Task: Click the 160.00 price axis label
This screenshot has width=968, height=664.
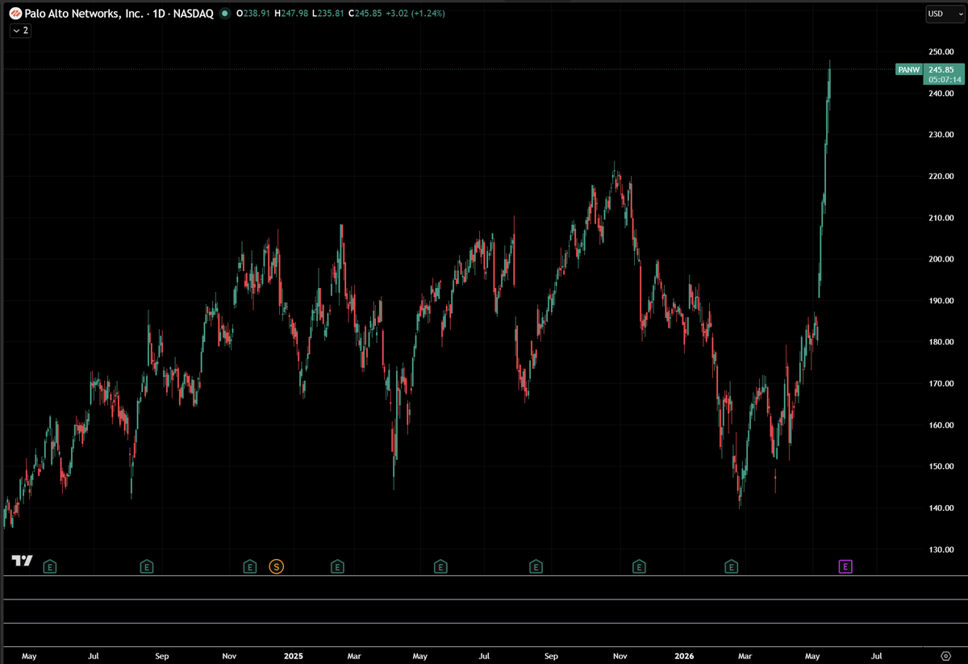Action: pyautogui.click(x=942, y=425)
